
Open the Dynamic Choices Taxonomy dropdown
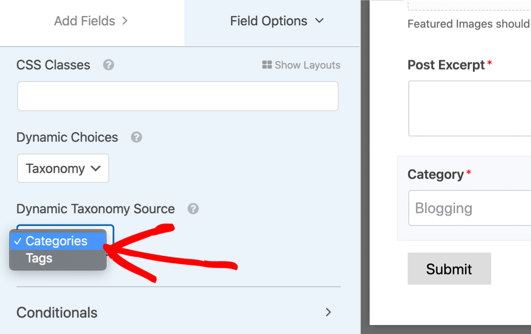point(63,168)
